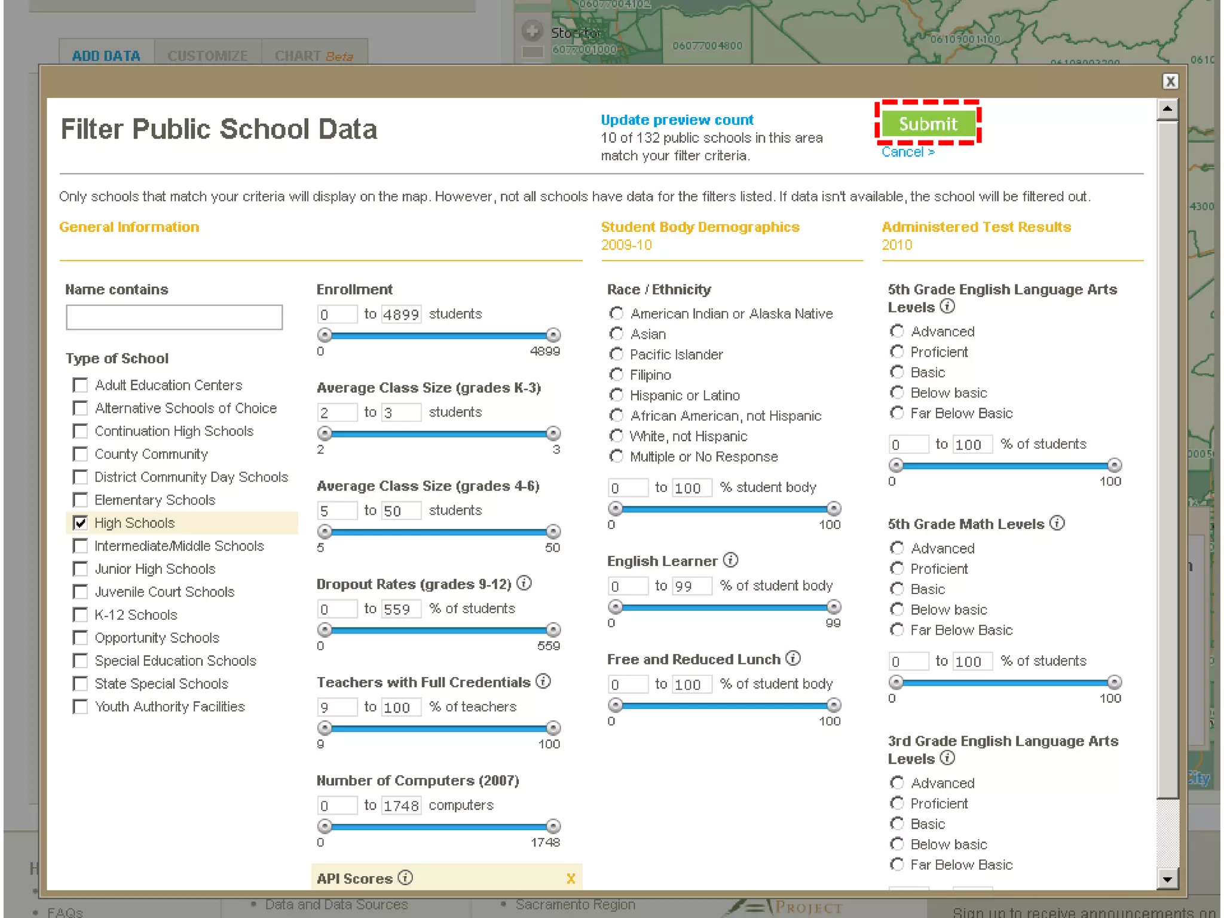The width and height of the screenshot is (1224, 918).
Task: Click the scrollbar down arrow
Action: [1167, 879]
